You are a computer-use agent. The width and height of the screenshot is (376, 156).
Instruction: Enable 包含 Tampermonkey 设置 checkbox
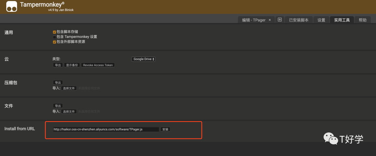pyautogui.click(x=54, y=37)
